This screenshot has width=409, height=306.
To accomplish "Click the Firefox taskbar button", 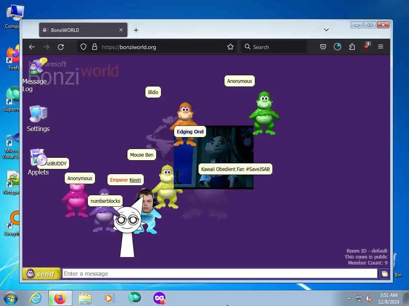I will pos(60,298).
